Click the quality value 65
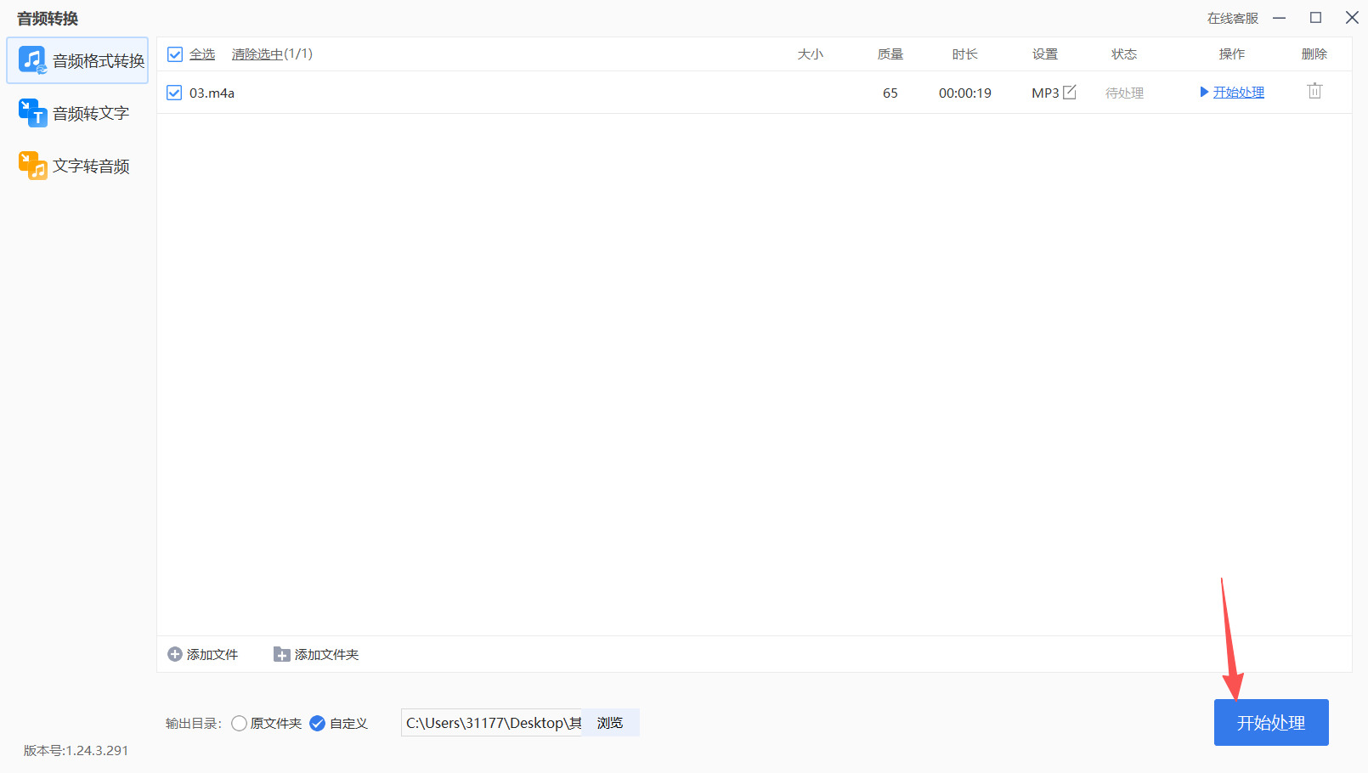Image resolution: width=1368 pixels, height=773 pixels. 890,93
